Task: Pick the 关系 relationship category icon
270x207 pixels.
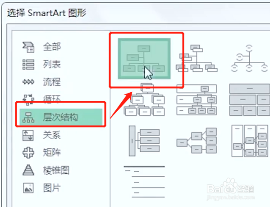Action: (x=28, y=135)
